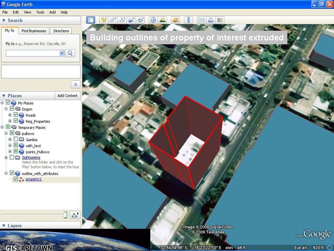Open the Sightseeing link

31,157
